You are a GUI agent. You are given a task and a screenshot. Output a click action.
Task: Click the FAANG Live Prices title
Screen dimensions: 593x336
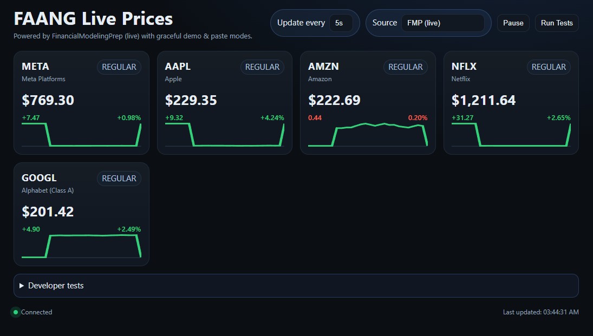(x=93, y=19)
